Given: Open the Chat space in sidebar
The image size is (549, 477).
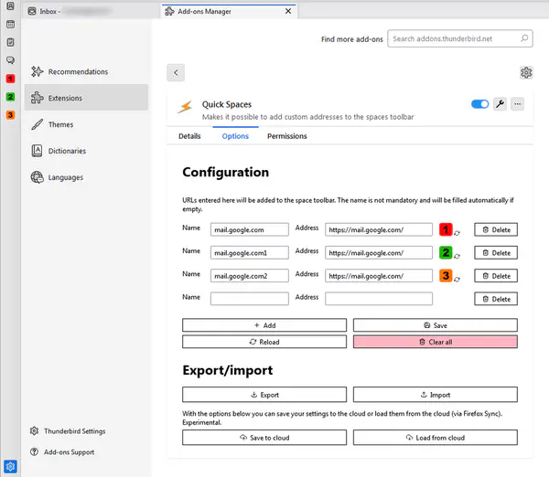Looking at the screenshot, I should (x=10, y=60).
